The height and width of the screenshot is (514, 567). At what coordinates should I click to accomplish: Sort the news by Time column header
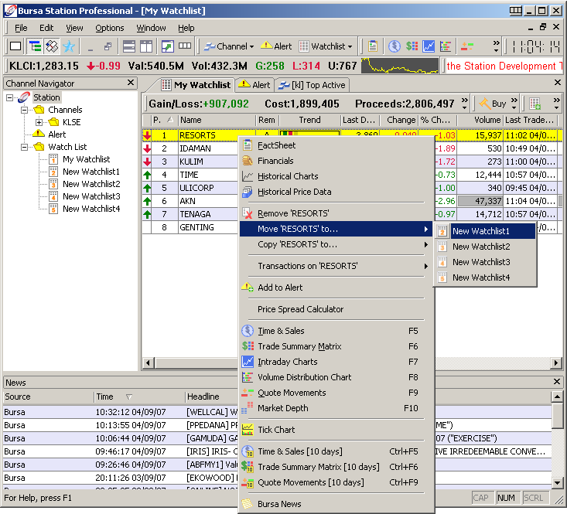(x=139, y=397)
